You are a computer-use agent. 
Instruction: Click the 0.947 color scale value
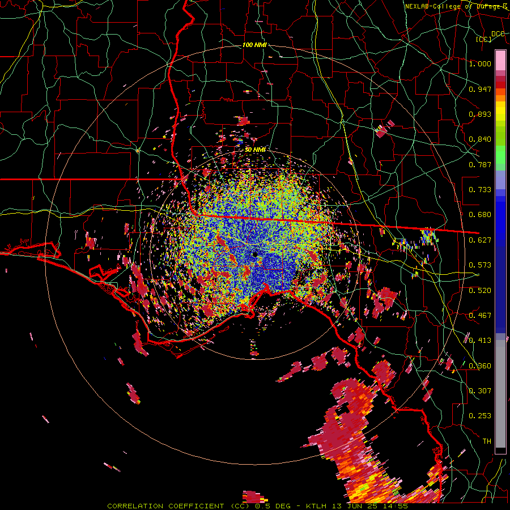tap(480, 89)
